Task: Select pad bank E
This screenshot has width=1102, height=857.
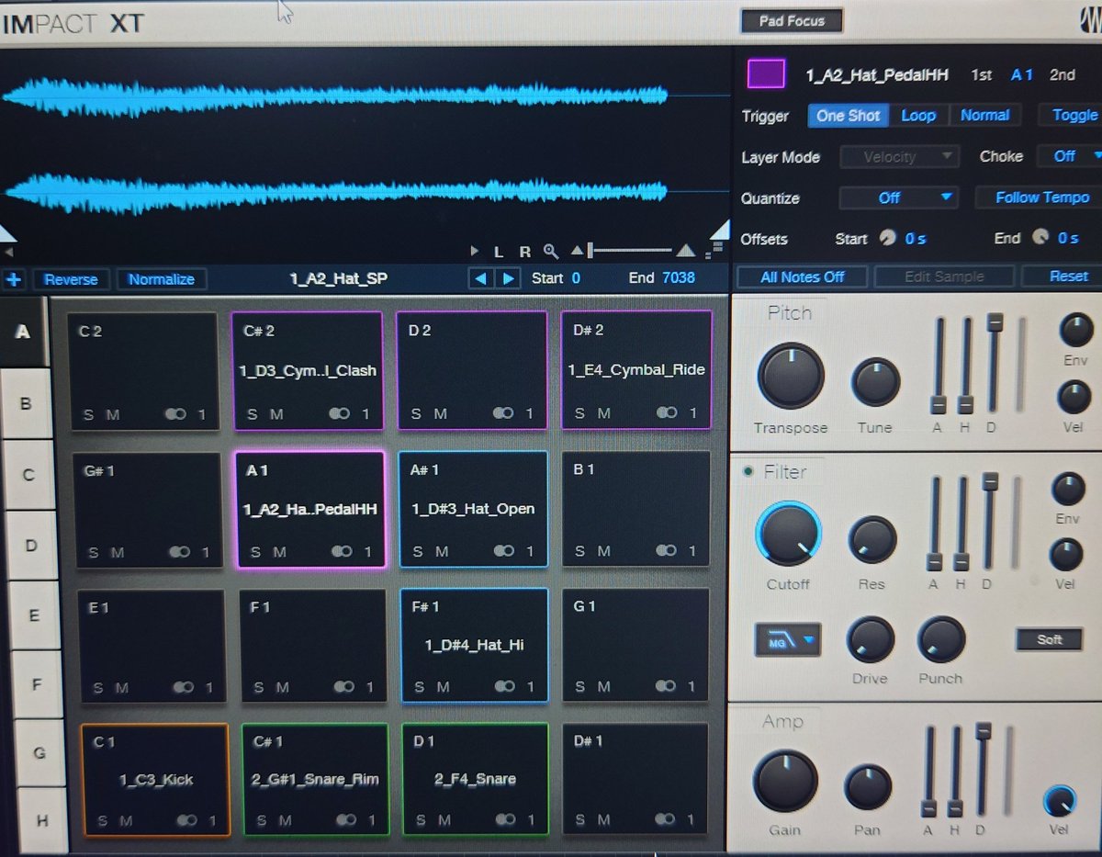Action: (33, 615)
